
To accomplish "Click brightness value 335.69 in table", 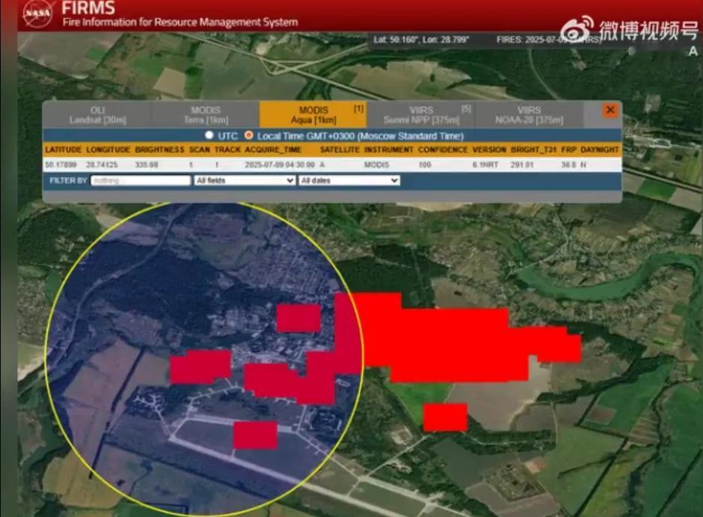I will click(147, 165).
